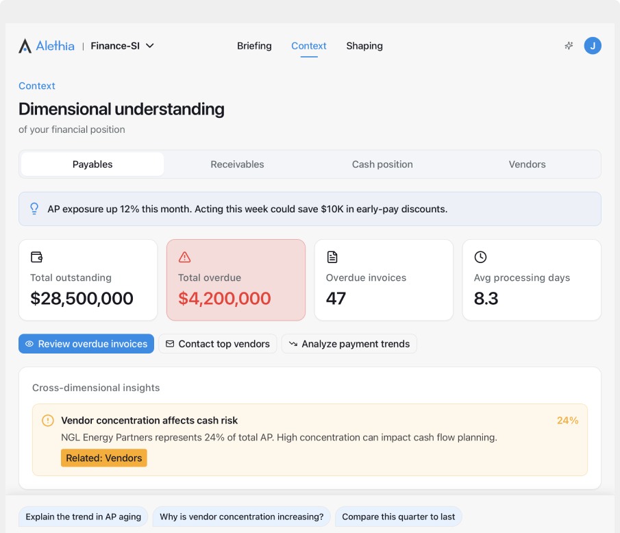The width and height of the screenshot is (620, 533).
Task: Click the alert circle icon beside Vendor concentration
Action: 48,421
